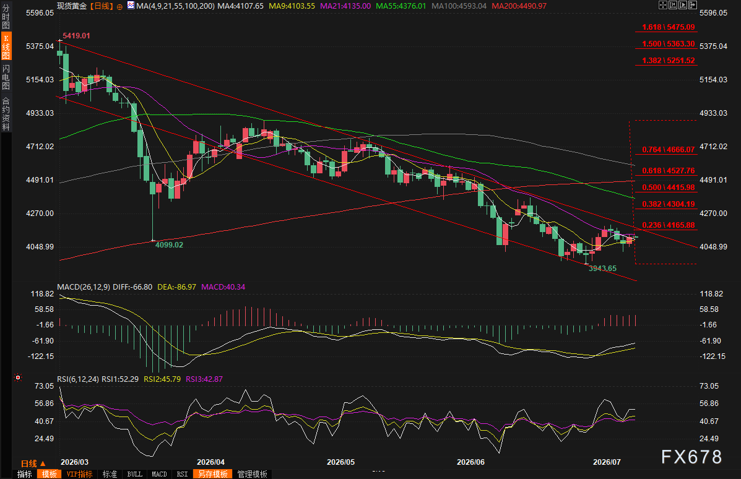Screen dimensions: 741x479
Task: Enable the BULL indicator template
Action: [x=135, y=474]
